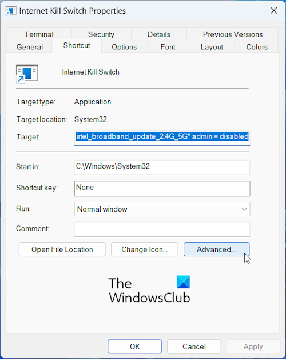
Task: Select the Previous Versions tab
Action: (x=233, y=34)
